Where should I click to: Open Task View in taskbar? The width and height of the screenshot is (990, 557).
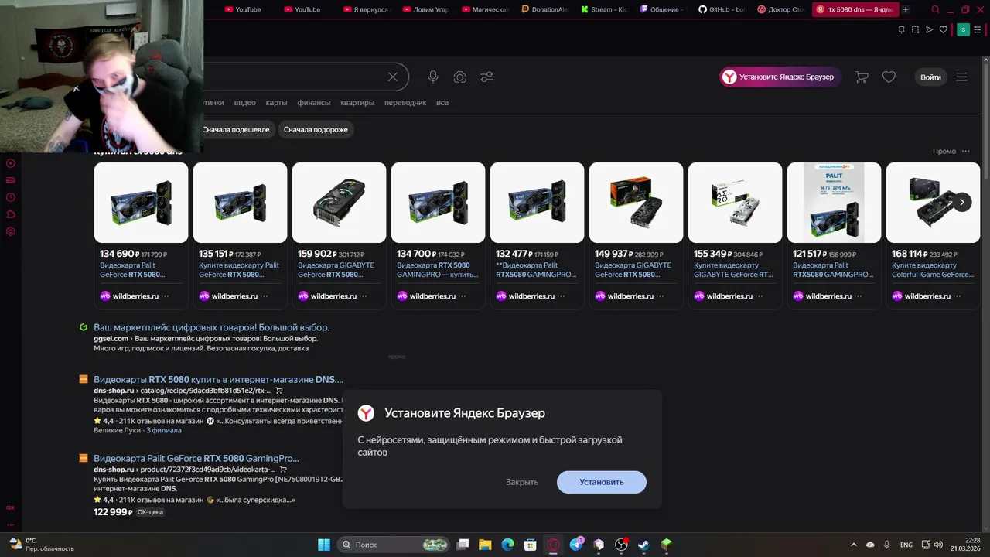coord(462,545)
